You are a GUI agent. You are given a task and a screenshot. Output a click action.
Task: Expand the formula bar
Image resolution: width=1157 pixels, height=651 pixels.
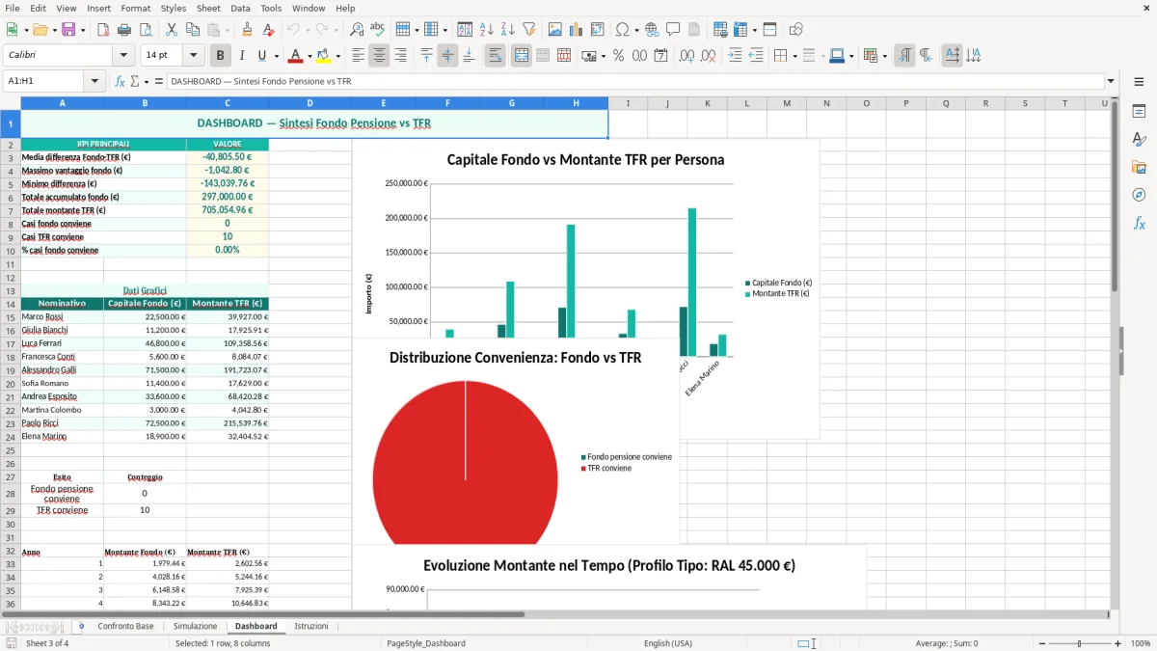[x=1111, y=82]
